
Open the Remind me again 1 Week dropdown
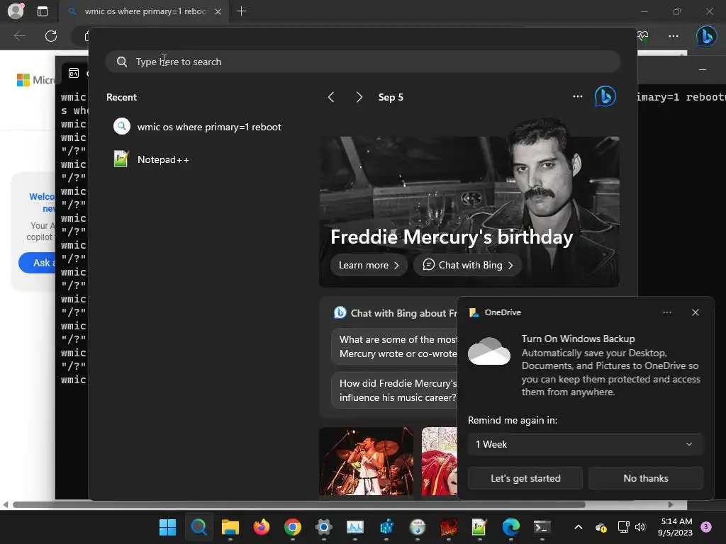click(x=585, y=444)
